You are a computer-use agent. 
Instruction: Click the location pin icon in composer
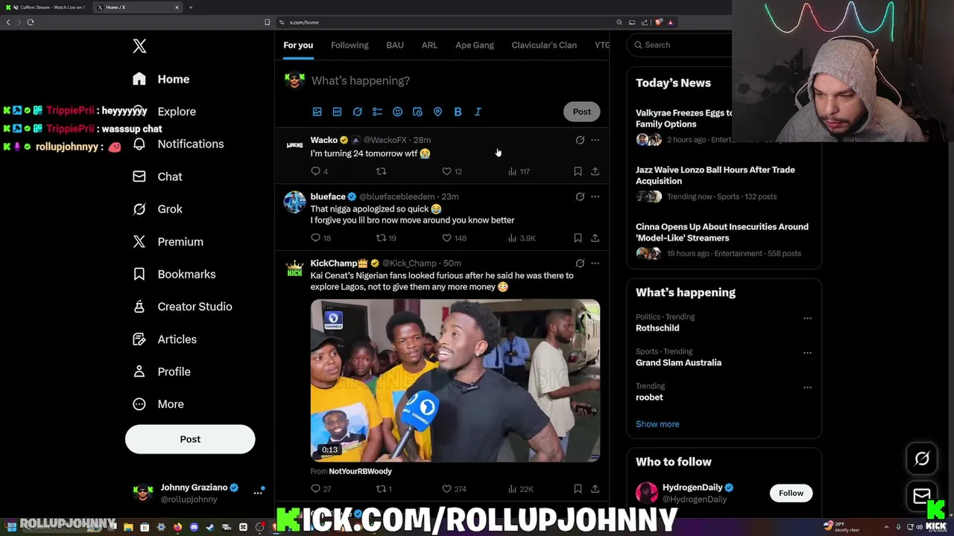point(437,112)
